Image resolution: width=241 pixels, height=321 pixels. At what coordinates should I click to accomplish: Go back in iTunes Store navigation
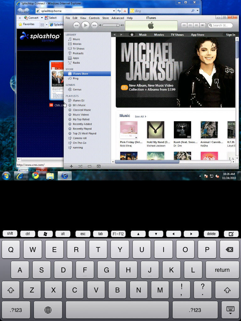coord(114,34)
